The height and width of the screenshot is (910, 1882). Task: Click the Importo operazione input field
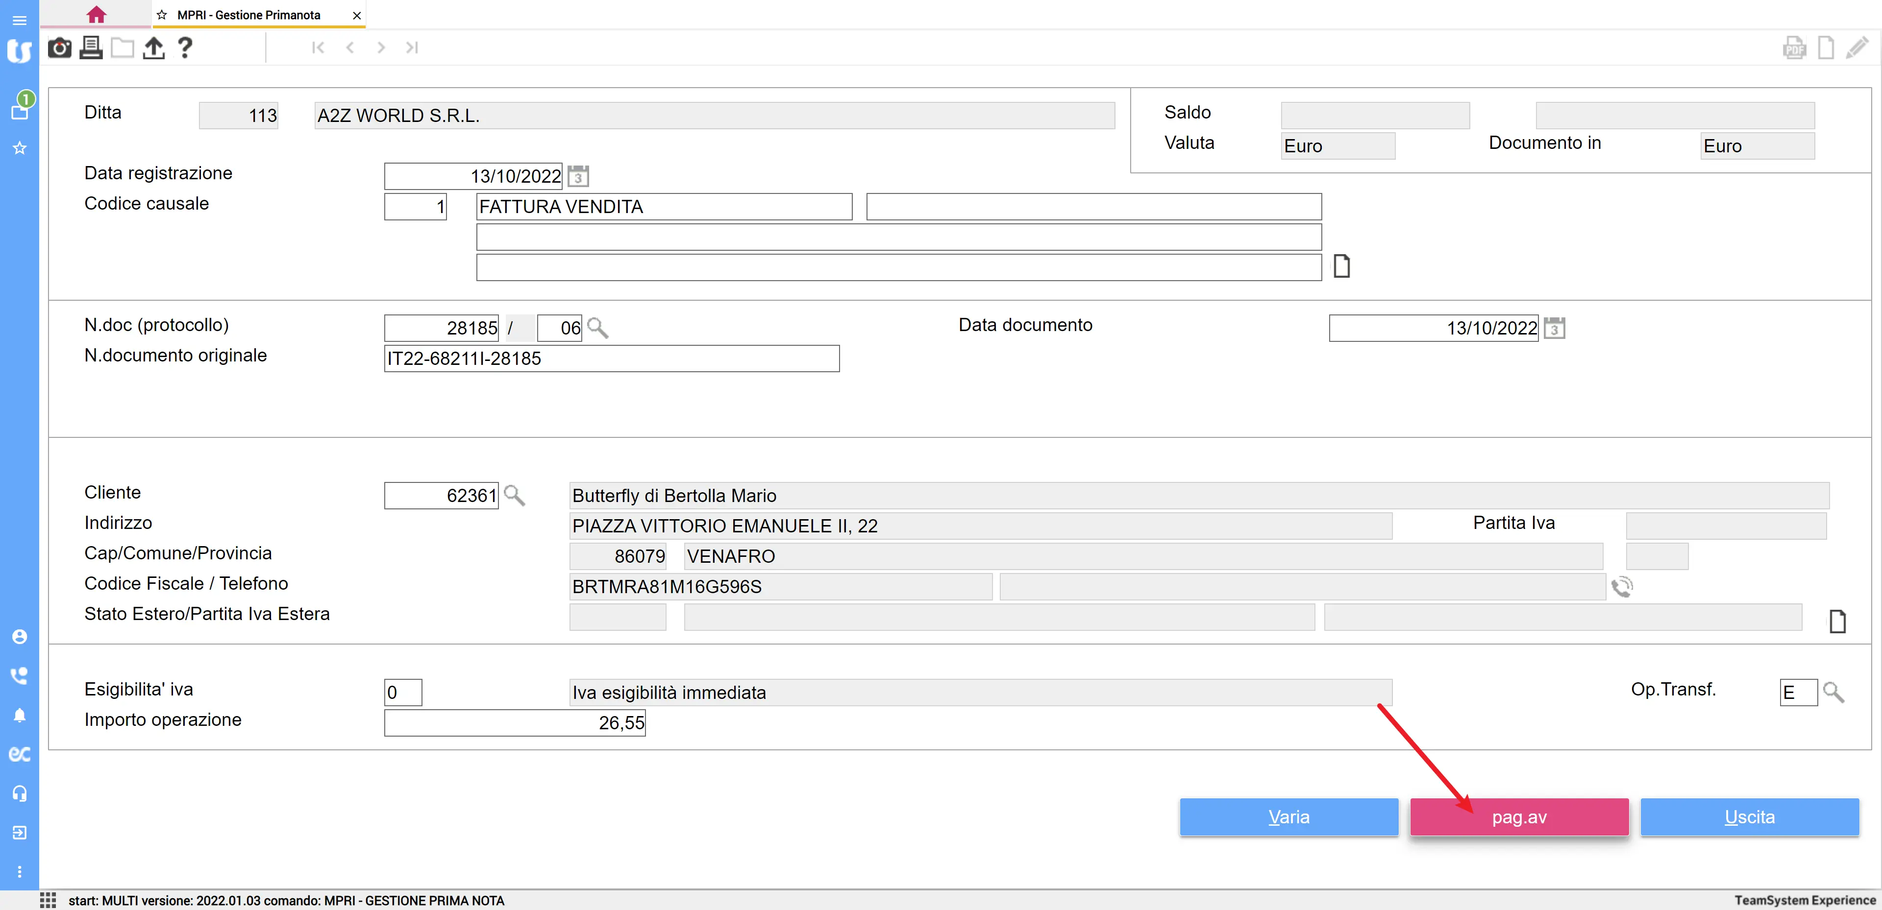(x=514, y=722)
